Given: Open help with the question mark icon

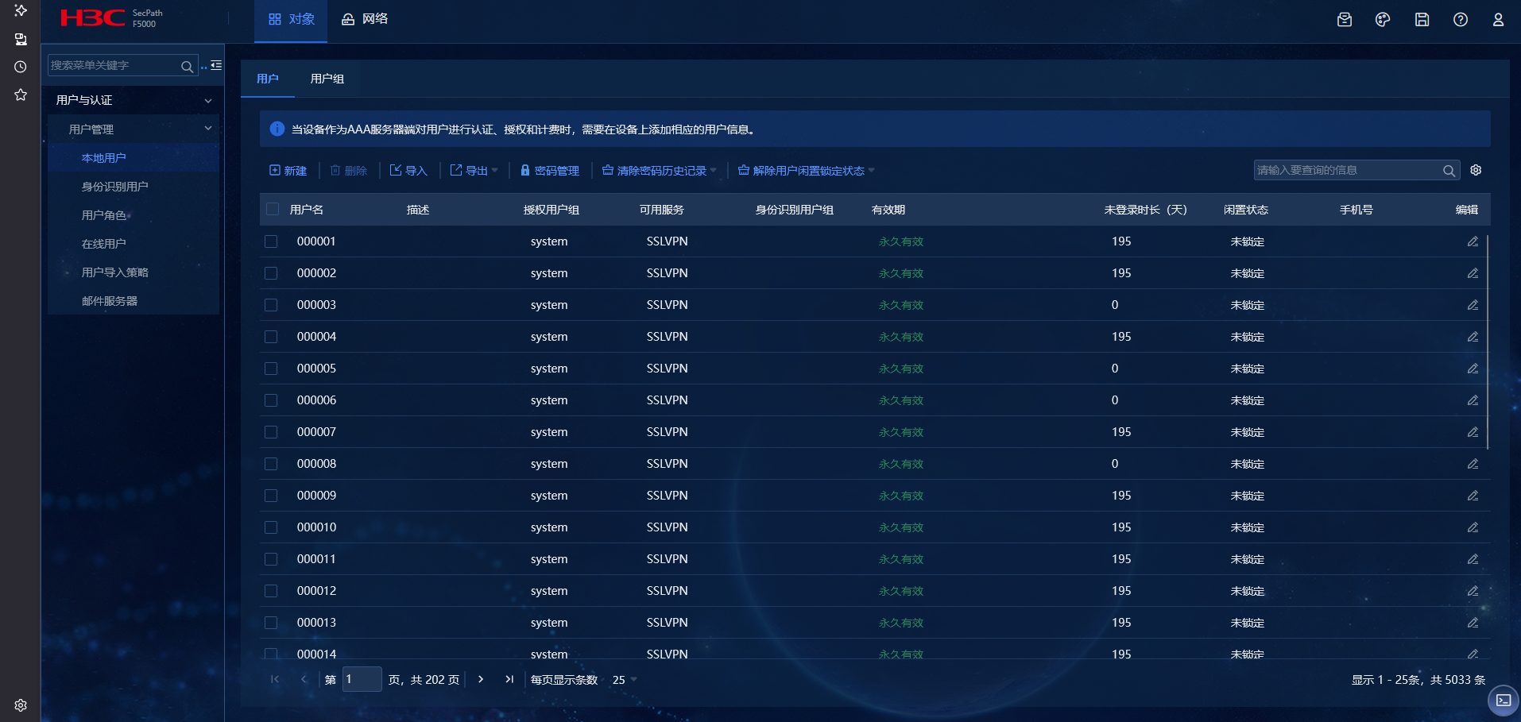Looking at the screenshot, I should [x=1461, y=20].
